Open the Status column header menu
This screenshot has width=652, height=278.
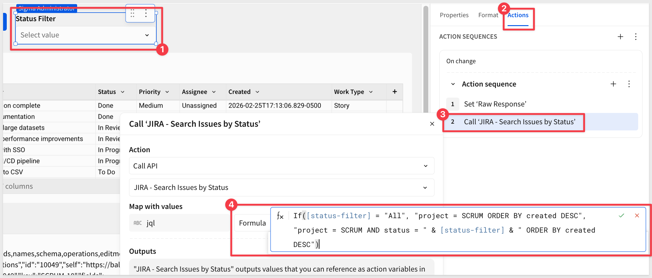tap(123, 92)
